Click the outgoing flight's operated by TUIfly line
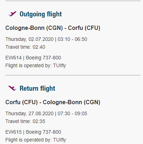Image resolution: width=143 pixels, height=144 pixels. point(36,66)
